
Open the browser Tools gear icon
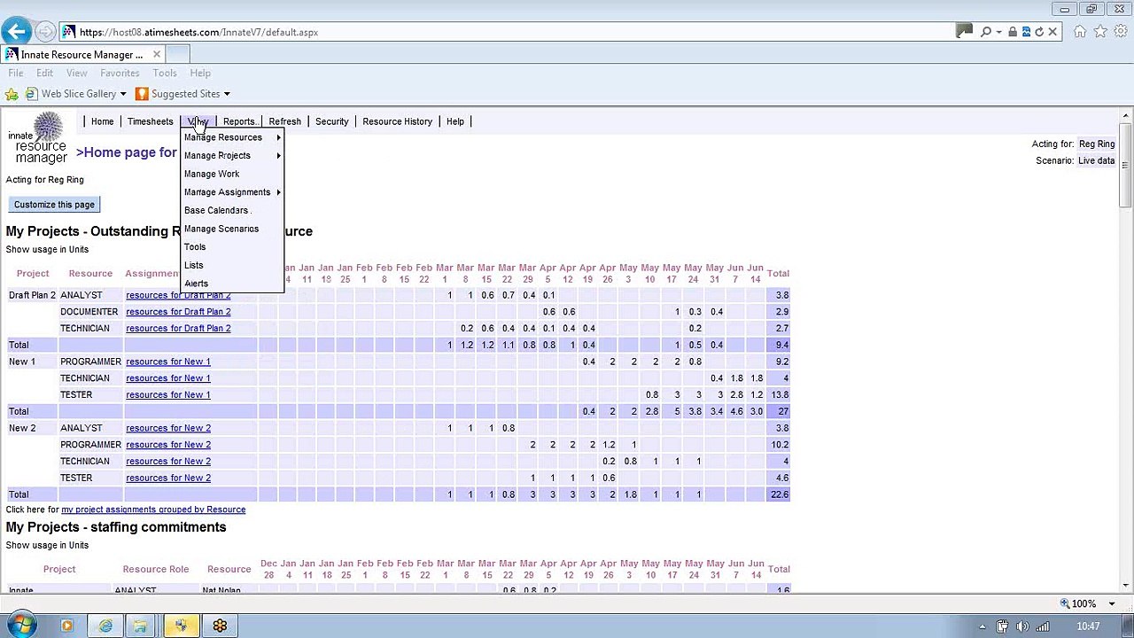[1121, 32]
